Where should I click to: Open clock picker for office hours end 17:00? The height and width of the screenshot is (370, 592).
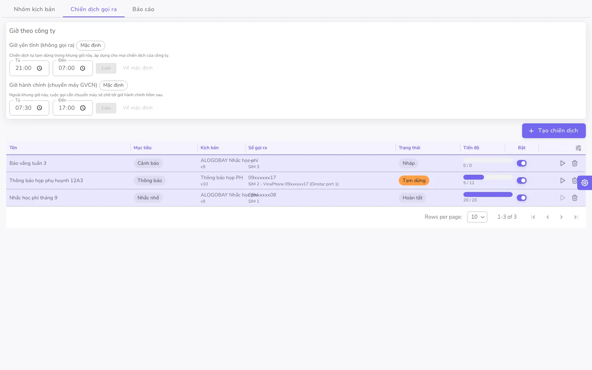[x=83, y=108]
